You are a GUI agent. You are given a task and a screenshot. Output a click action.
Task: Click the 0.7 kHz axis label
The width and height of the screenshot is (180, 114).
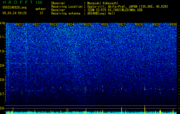coord(3,94)
